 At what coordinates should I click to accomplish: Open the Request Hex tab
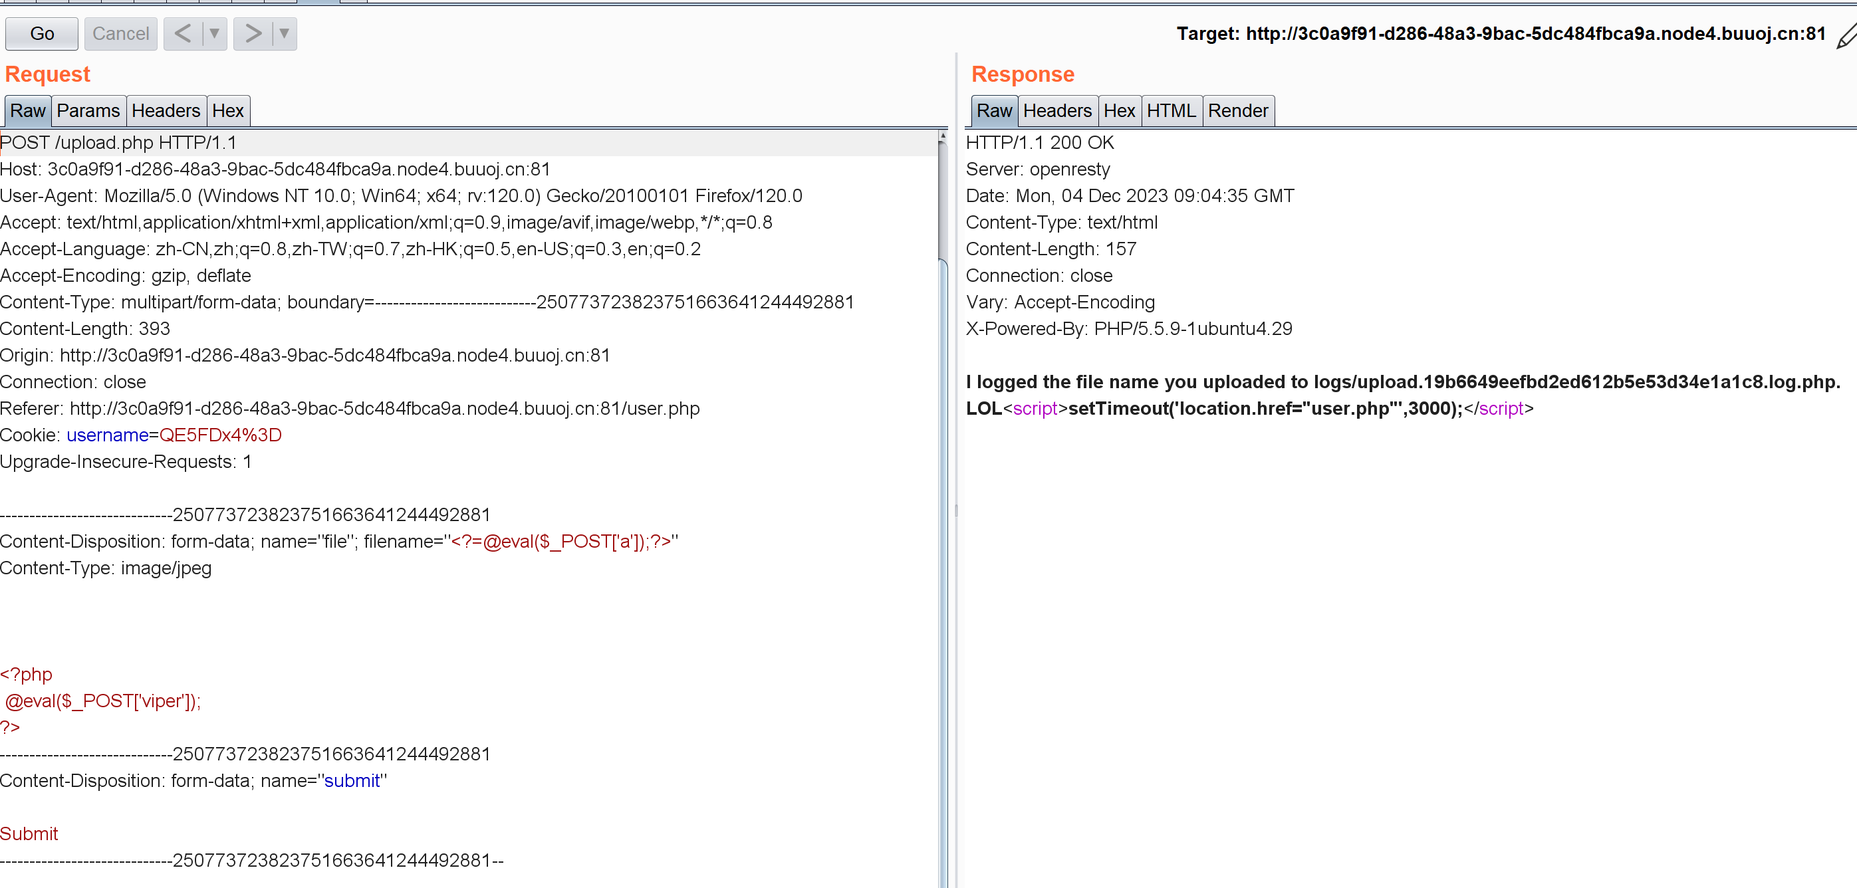tap(228, 110)
